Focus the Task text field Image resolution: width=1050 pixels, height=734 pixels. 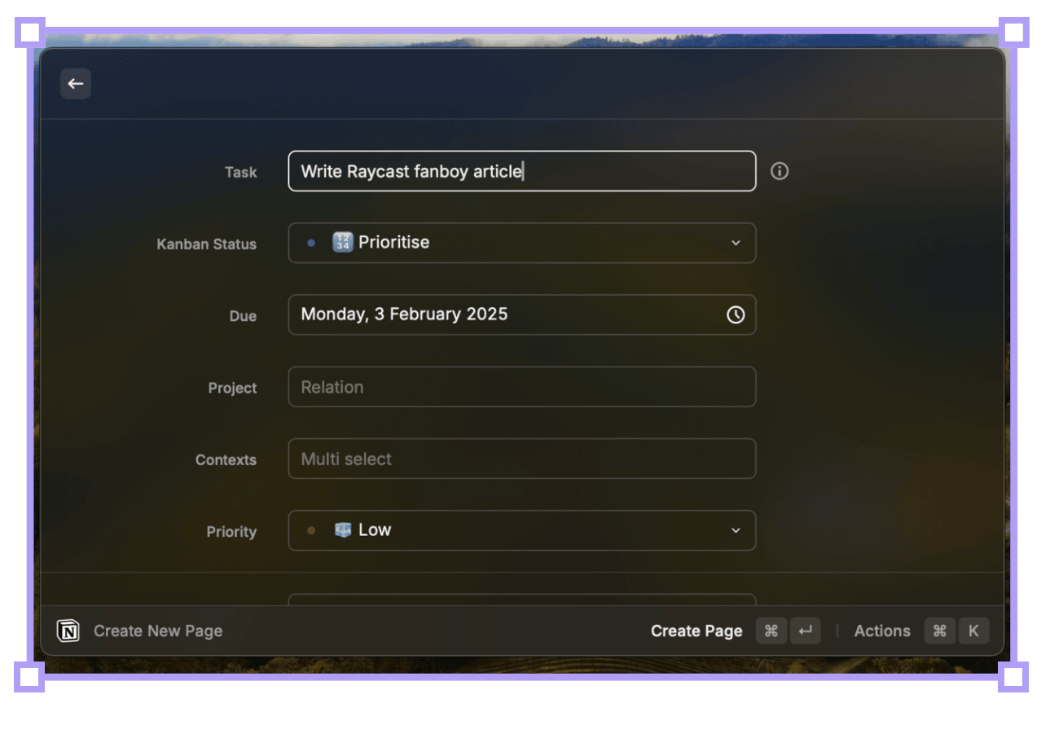(522, 171)
